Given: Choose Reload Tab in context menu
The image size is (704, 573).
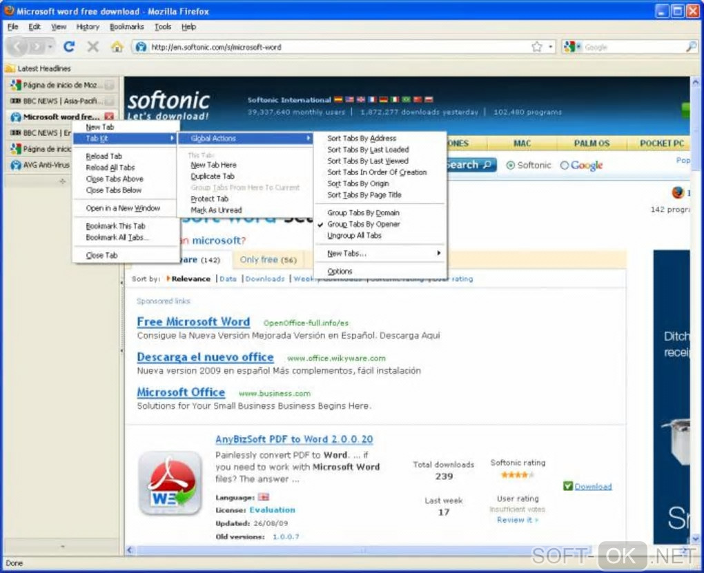Looking at the screenshot, I should (126, 156).
